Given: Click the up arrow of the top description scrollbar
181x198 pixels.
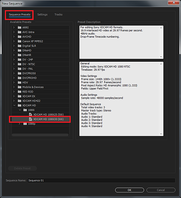Looking at the screenshot, I should (161, 28).
